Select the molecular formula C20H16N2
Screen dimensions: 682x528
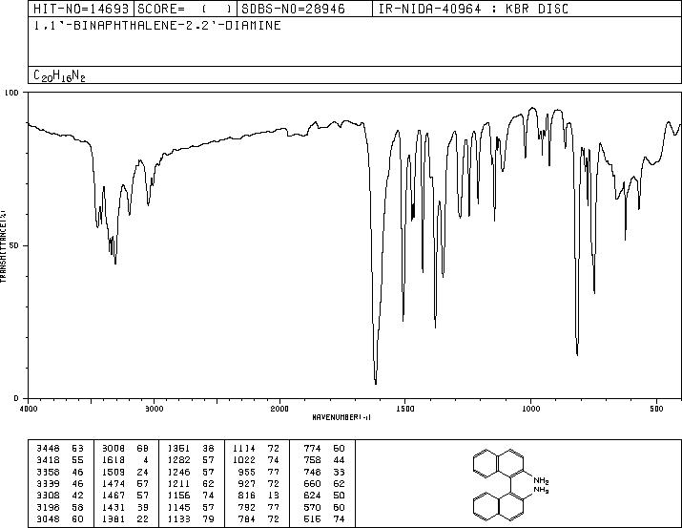tap(59, 75)
